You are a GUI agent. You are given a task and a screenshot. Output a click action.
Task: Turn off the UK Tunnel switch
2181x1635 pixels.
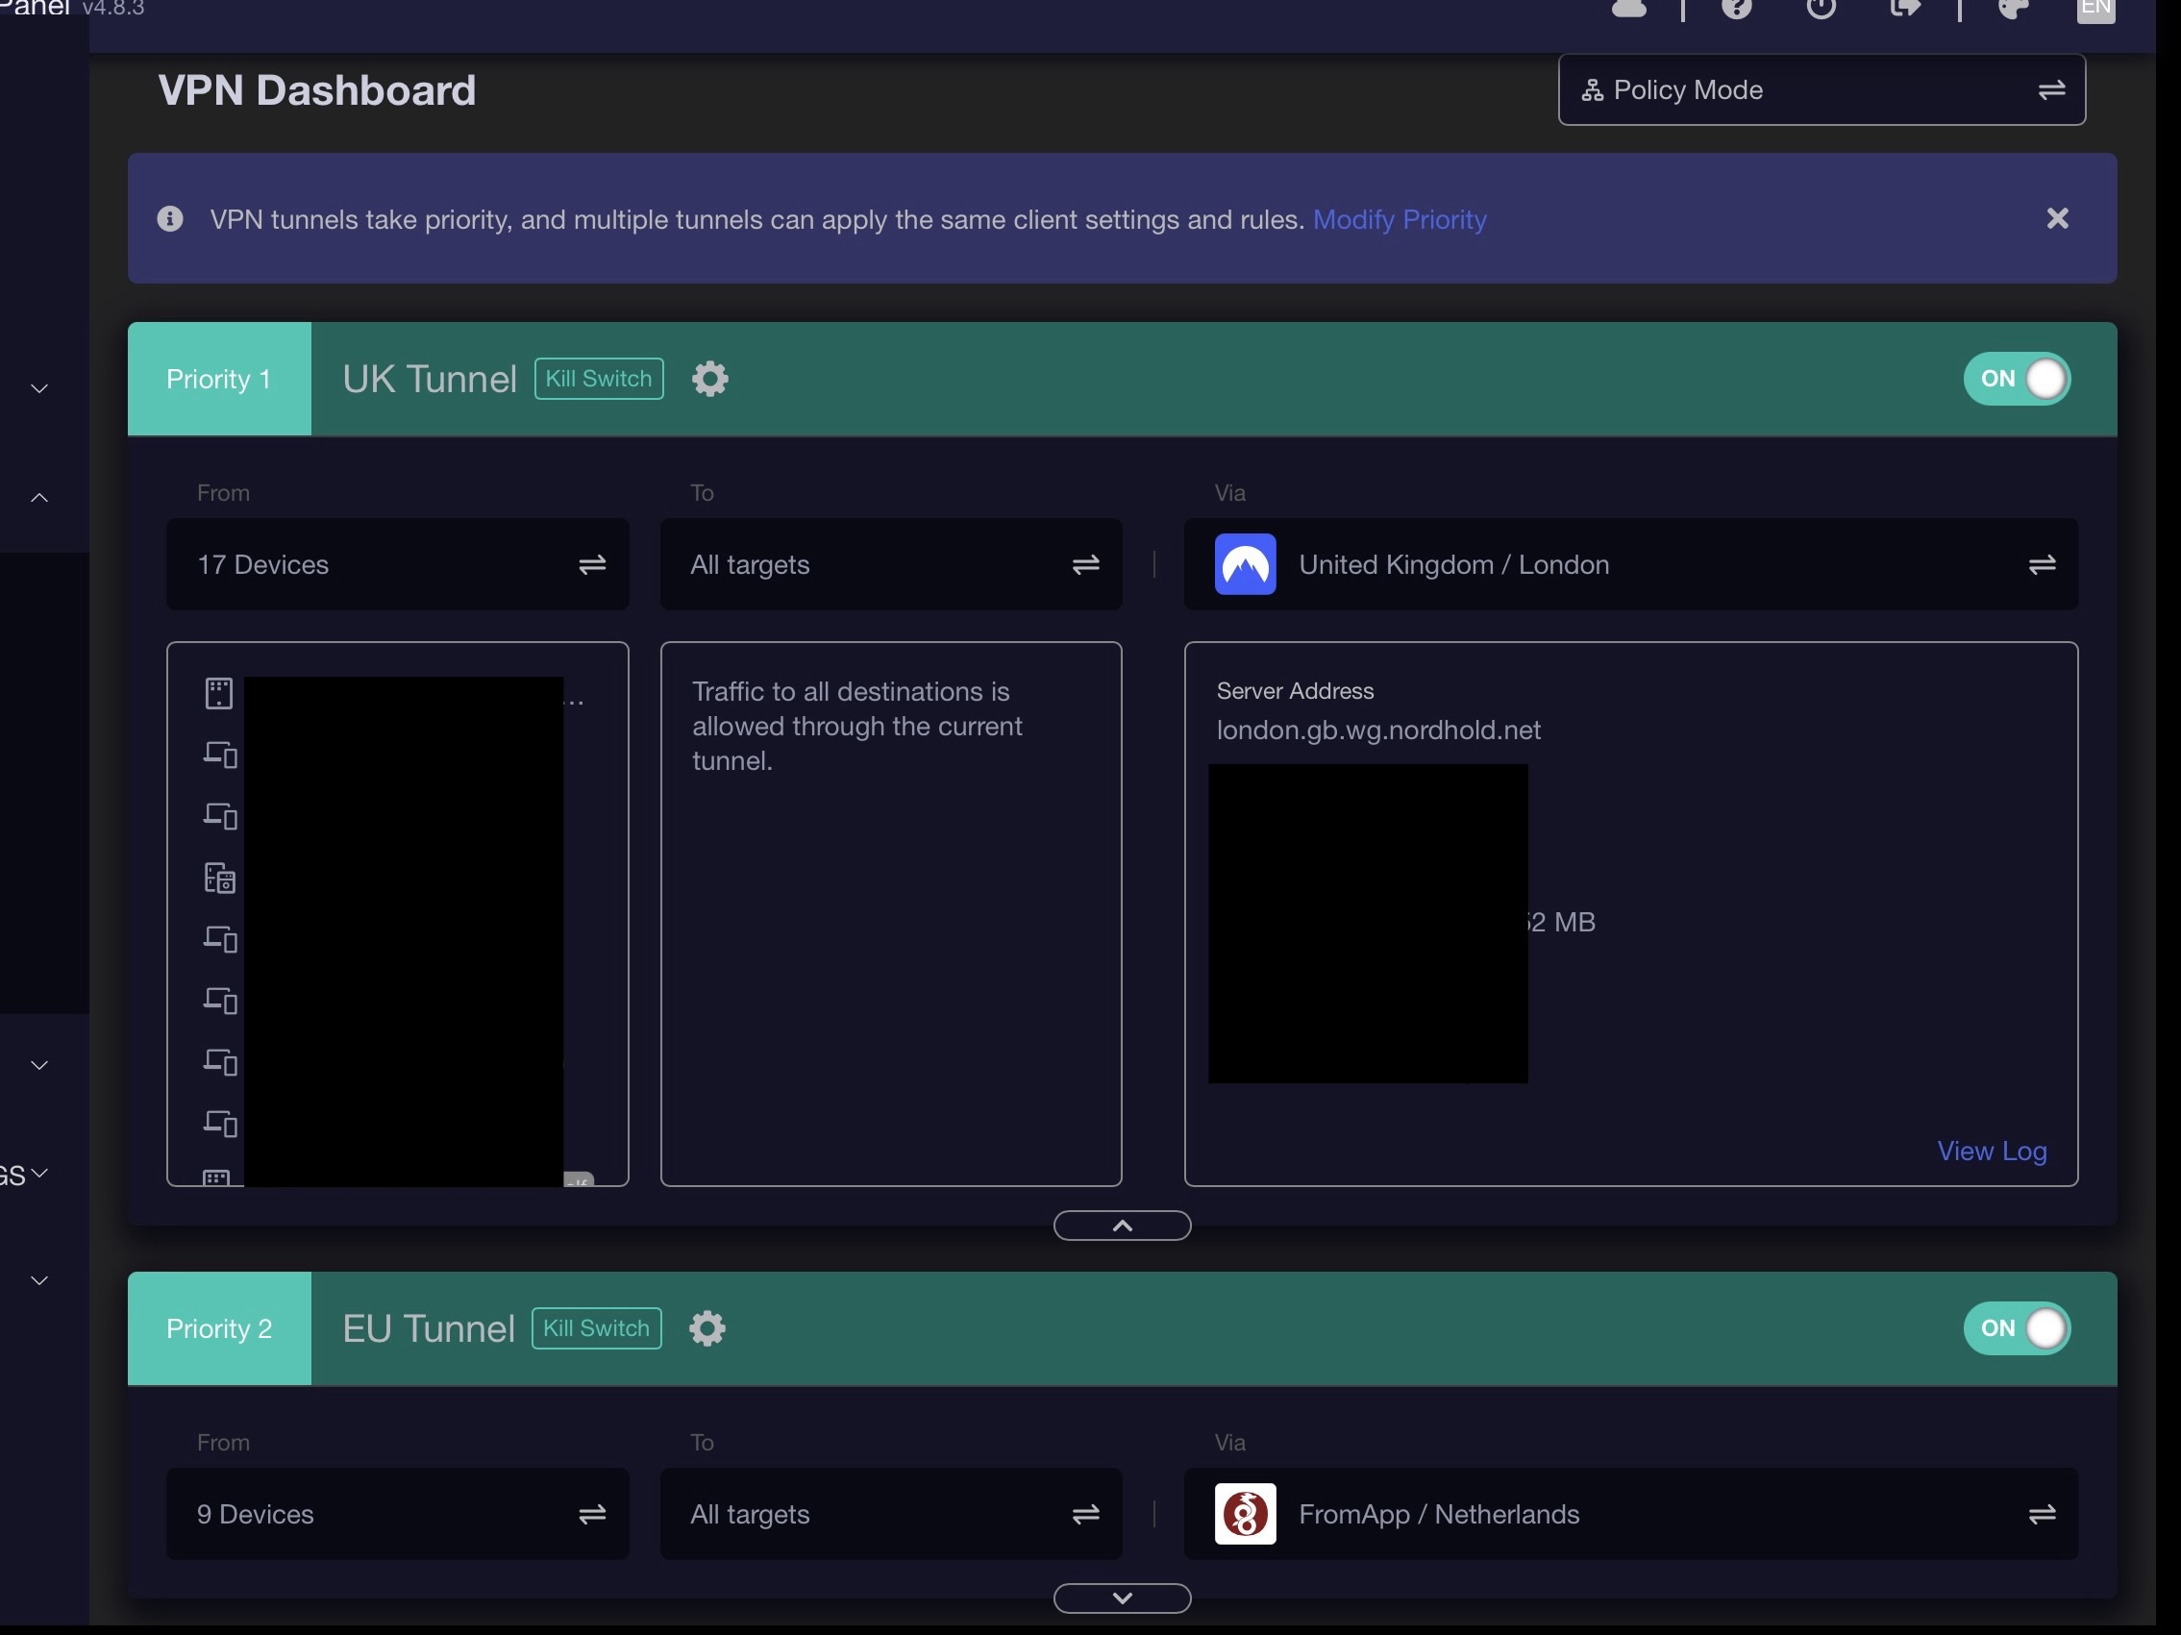[2017, 379]
